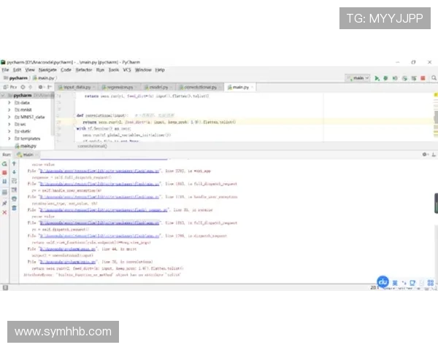
Task: Open Run panel settings gear icon
Action: point(423,155)
